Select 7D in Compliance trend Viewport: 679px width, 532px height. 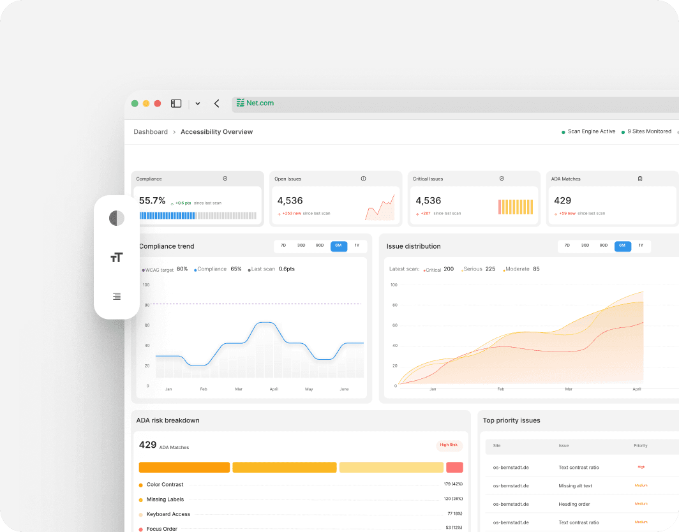click(283, 246)
